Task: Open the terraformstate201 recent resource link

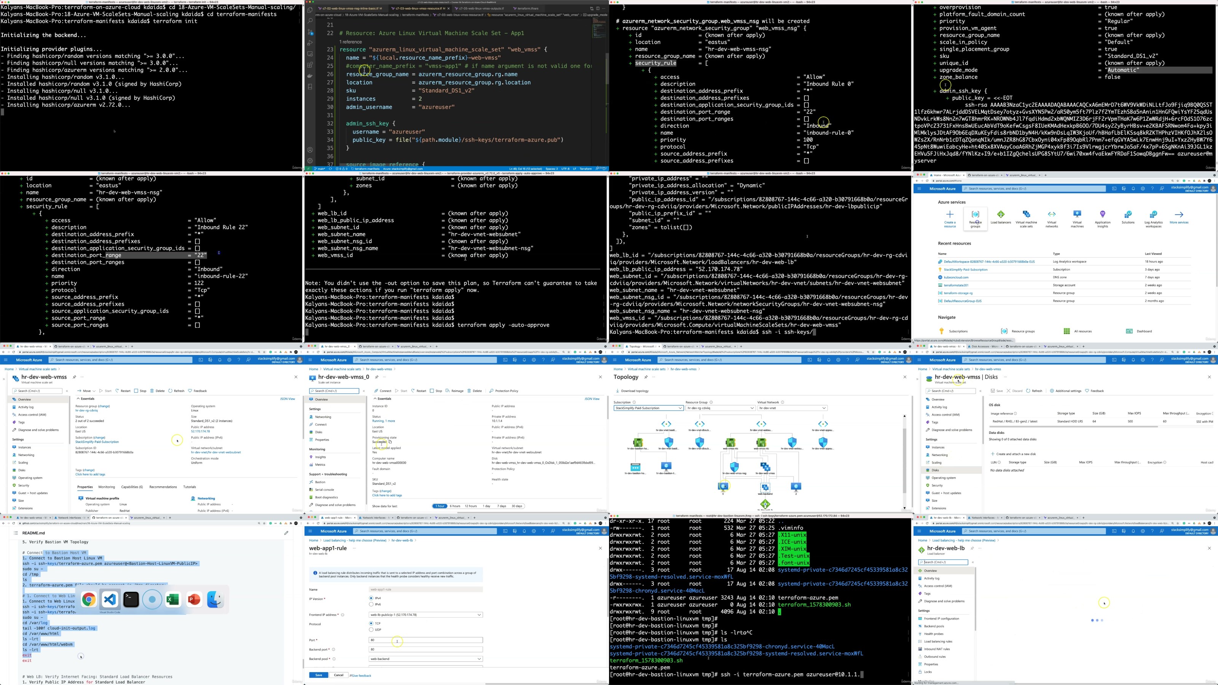Action: tap(956, 285)
